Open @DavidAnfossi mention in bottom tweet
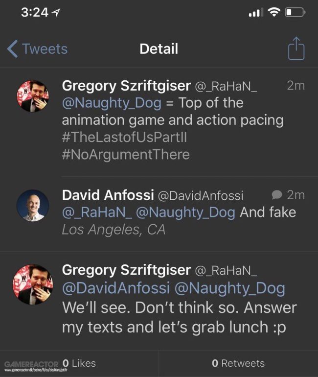 point(116,288)
